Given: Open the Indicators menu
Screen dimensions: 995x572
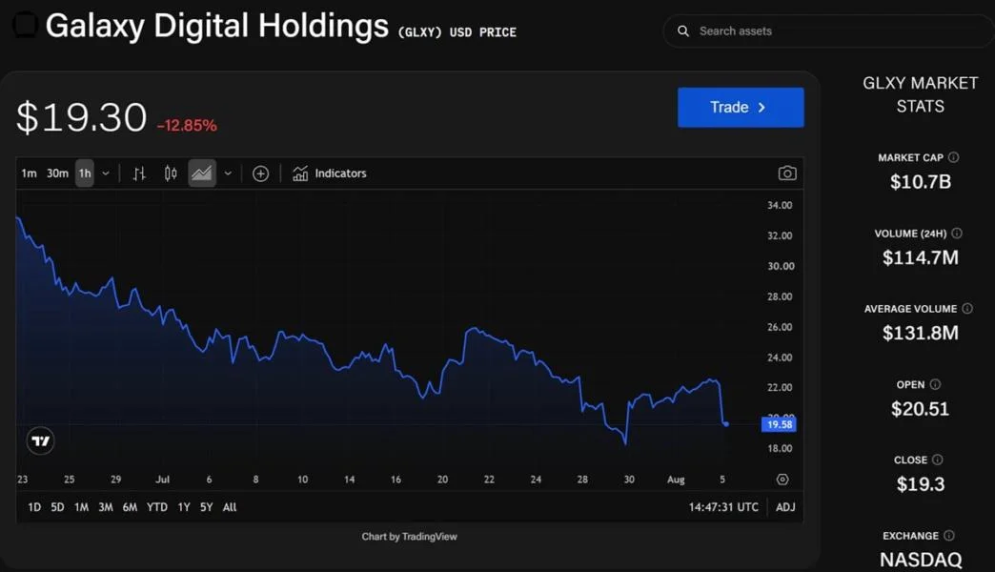Looking at the screenshot, I should pyautogui.click(x=330, y=174).
